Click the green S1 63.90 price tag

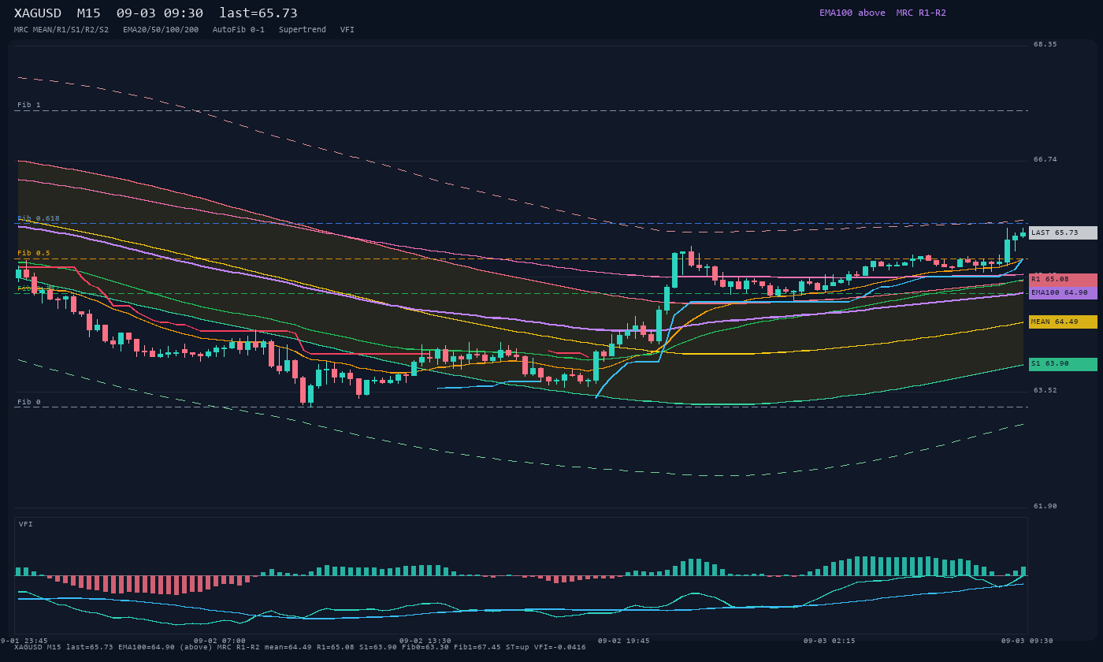tap(1063, 364)
